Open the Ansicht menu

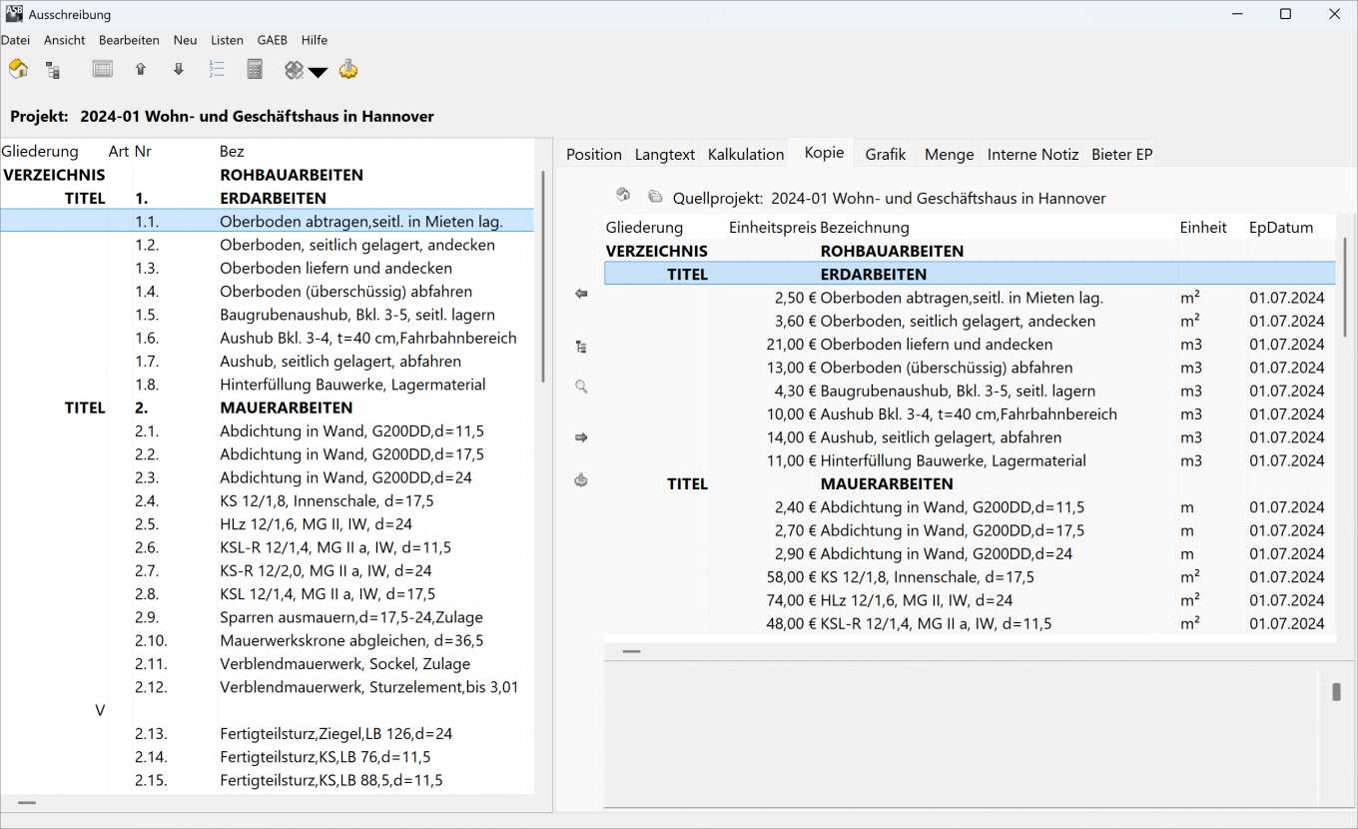64,40
